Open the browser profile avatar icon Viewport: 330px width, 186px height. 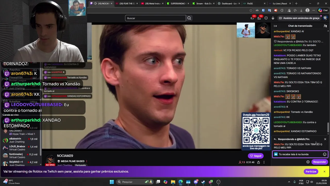[307, 10]
